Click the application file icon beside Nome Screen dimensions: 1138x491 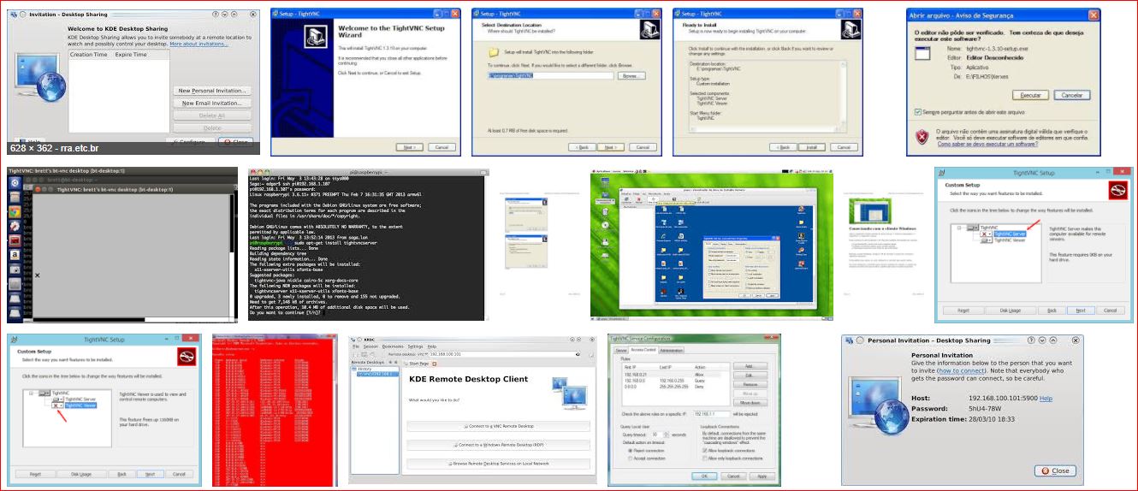pos(922,52)
